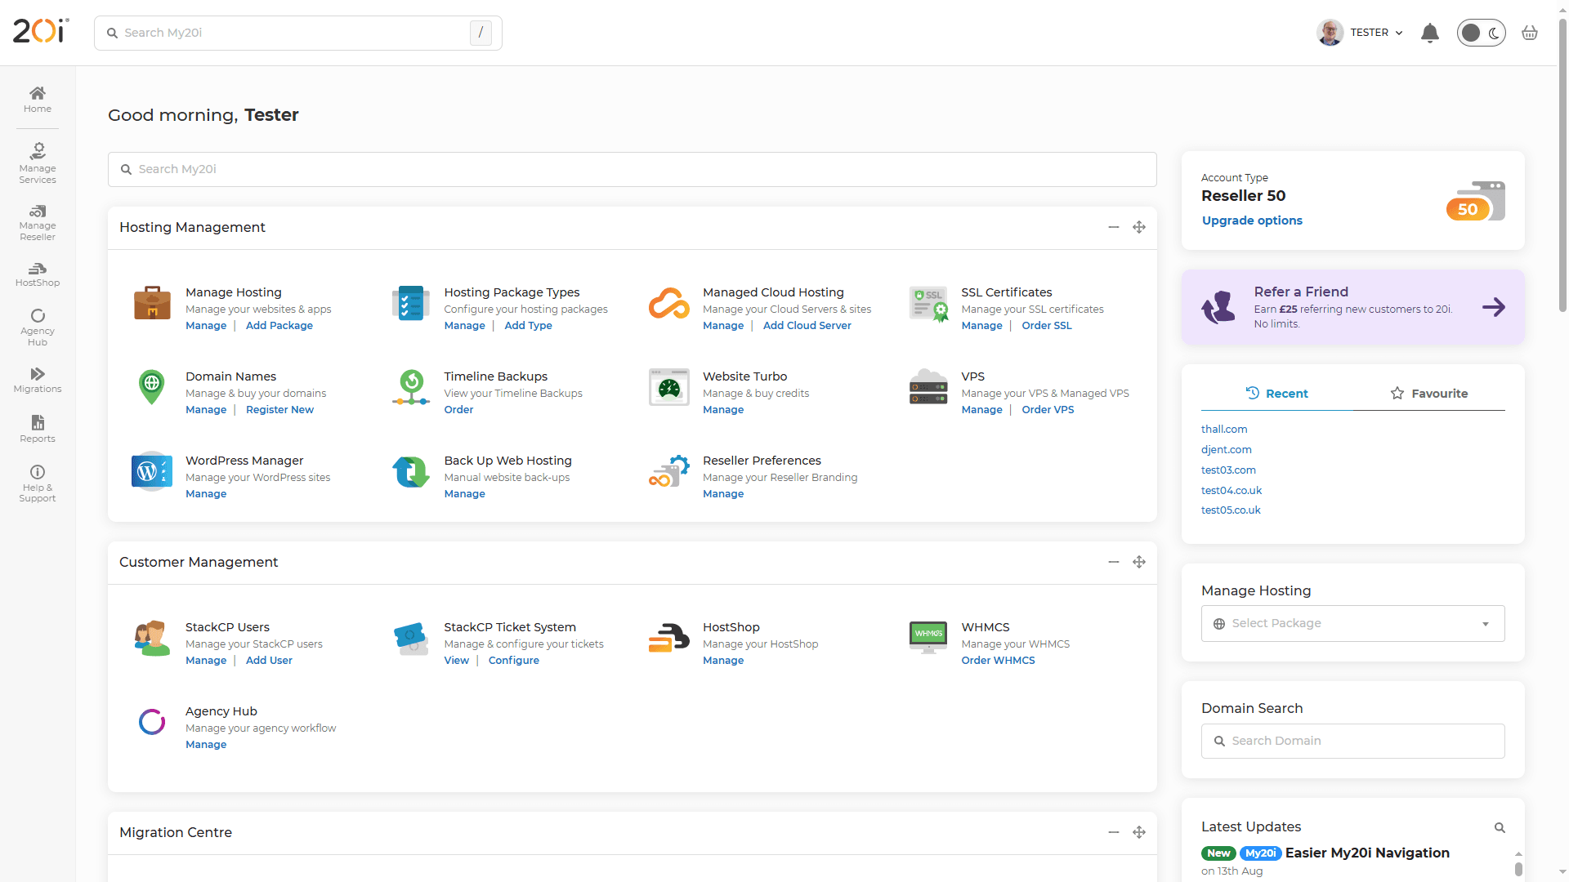The height and width of the screenshot is (882, 1569).
Task: Click the VPS server icon
Action: (928, 386)
